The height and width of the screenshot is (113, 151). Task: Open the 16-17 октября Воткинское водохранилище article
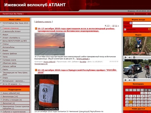pos(76,30)
